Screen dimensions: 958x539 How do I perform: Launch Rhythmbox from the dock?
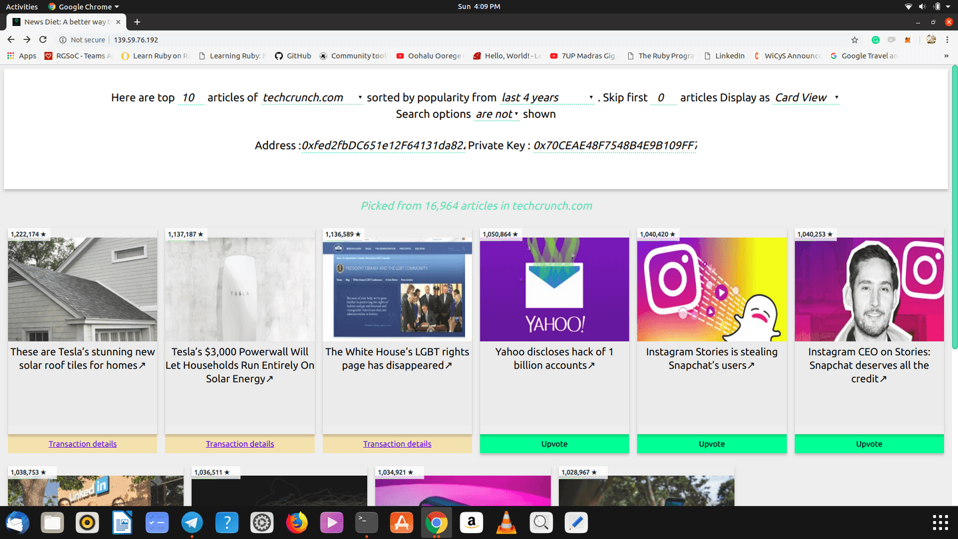tap(87, 523)
